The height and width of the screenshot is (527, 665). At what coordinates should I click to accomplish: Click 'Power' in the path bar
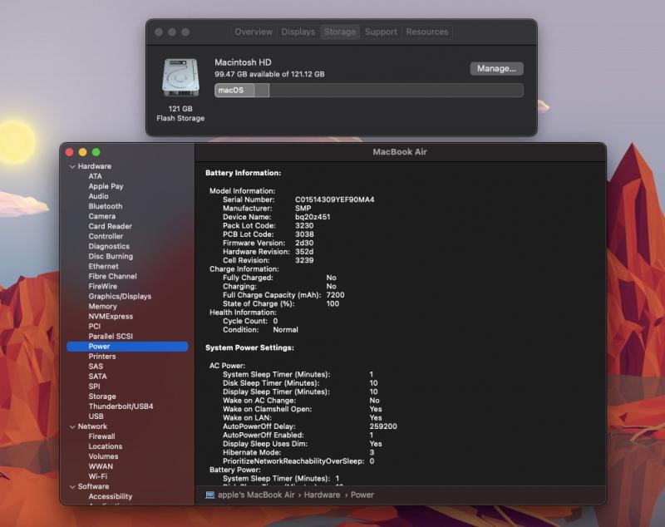coord(362,495)
